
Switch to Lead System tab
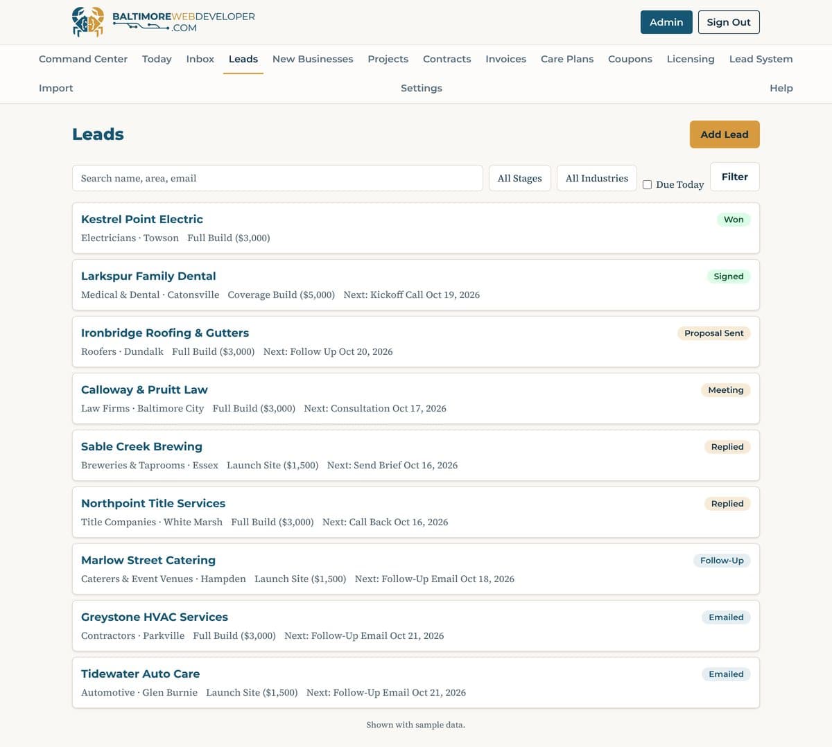pyautogui.click(x=761, y=59)
